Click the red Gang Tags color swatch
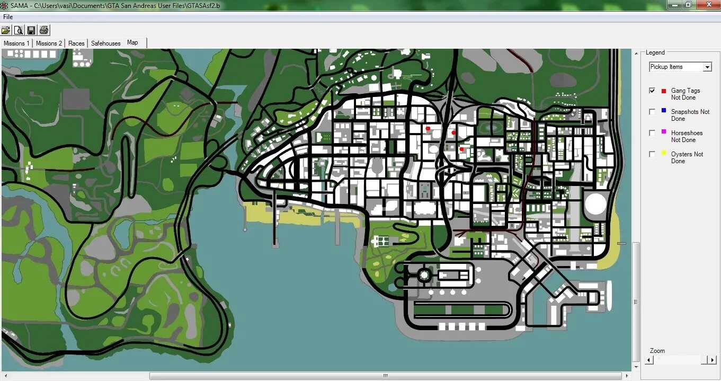 pos(664,91)
